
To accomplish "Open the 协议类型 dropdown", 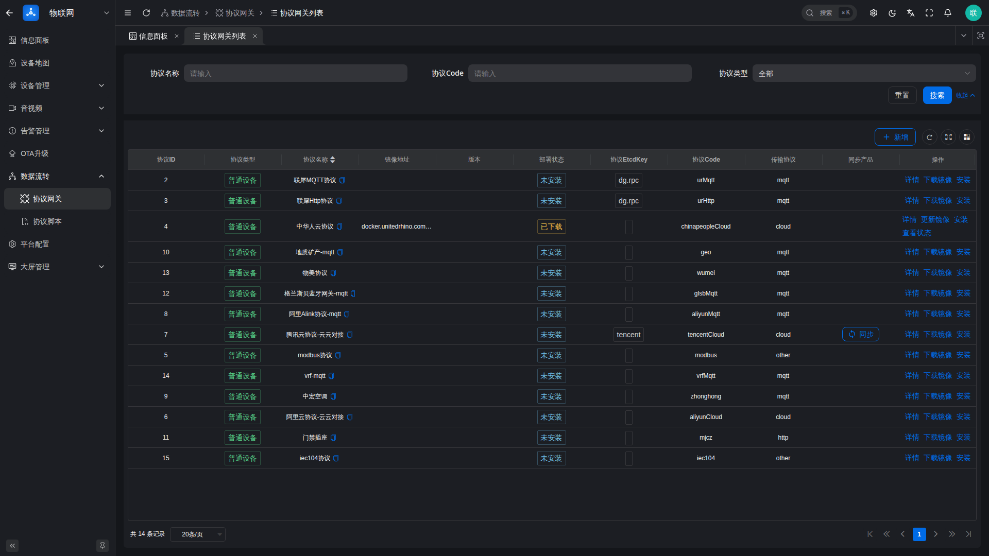I will [864, 74].
